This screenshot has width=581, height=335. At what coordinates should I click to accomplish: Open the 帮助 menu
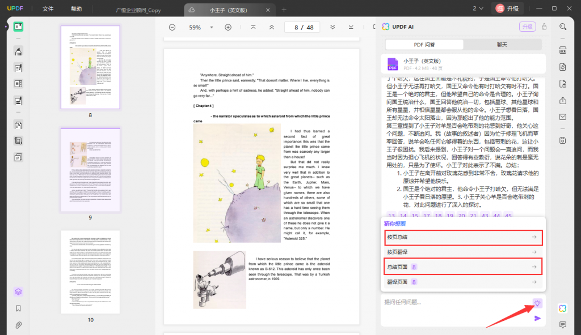tap(77, 9)
